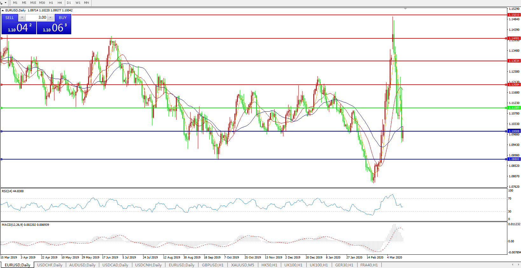Click the SELL button in one-click panel

pos(10,18)
